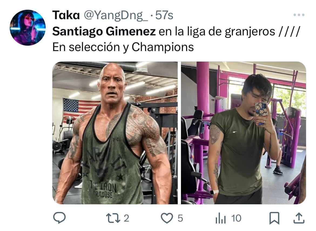Click the tweet text 'En selección y Champions'
Screen dimensions: 316x231
point(123,47)
